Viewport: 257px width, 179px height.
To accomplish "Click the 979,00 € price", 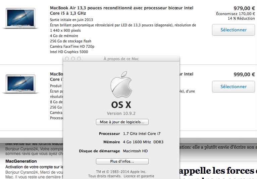I will click(244, 8).
